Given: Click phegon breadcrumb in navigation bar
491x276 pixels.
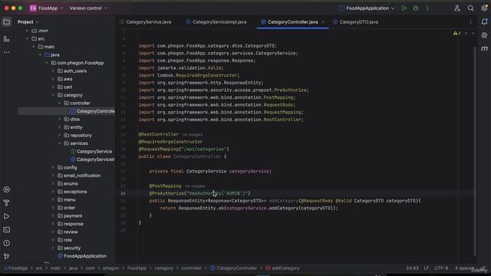Looking at the screenshot, I should point(110,268).
